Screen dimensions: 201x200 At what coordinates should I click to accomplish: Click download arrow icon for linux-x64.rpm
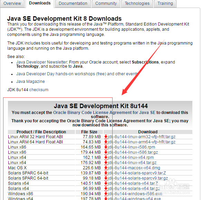[x=106, y=158]
